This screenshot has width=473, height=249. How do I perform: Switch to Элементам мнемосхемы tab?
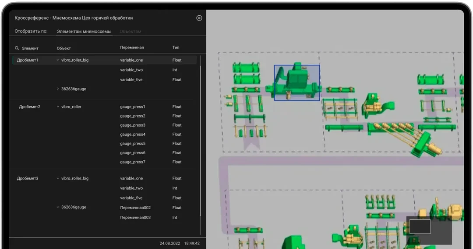[x=84, y=31]
